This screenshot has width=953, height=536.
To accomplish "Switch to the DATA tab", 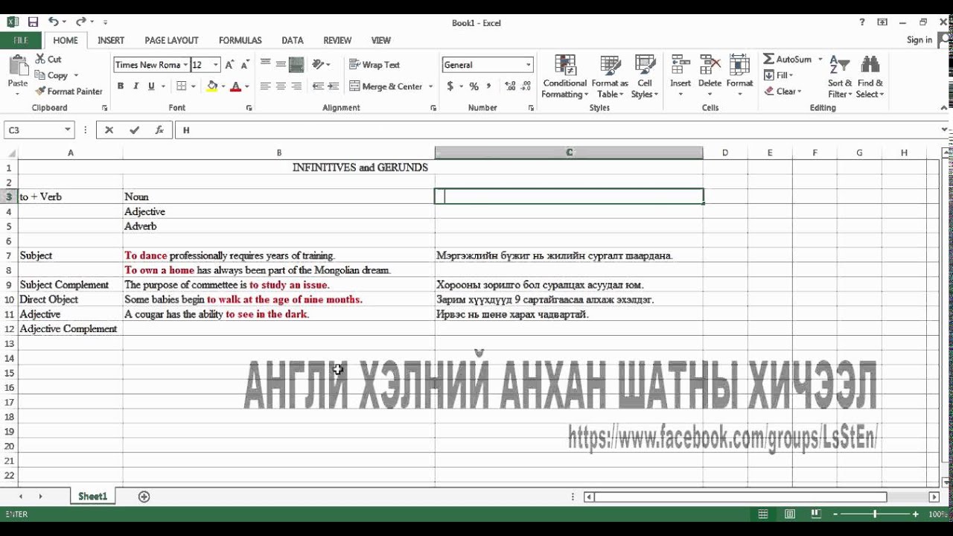I will click(293, 40).
